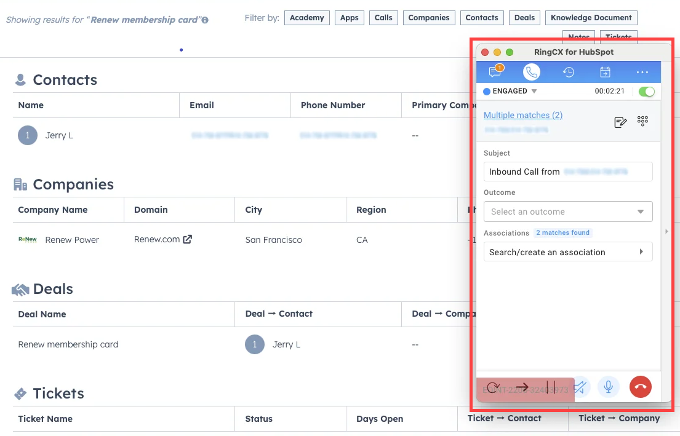Maximize the RingCX for HubSpot window
Image resolution: width=680 pixels, height=436 pixels.
click(x=510, y=52)
